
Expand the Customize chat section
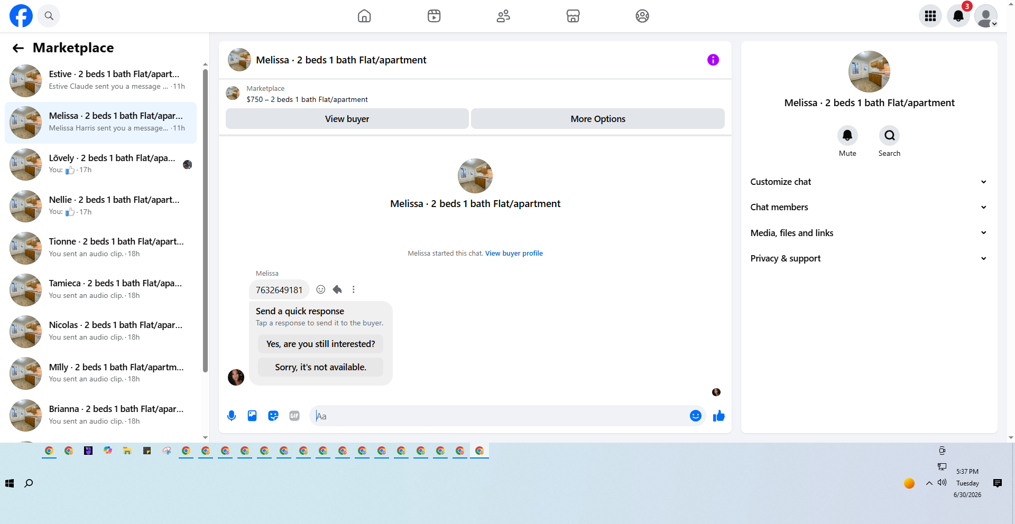pos(869,182)
